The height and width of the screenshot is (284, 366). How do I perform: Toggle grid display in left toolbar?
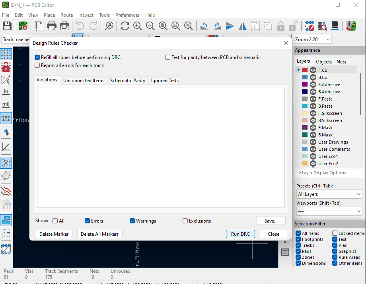(6, 54)
